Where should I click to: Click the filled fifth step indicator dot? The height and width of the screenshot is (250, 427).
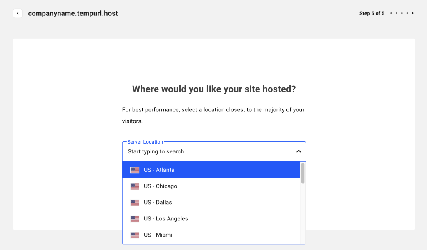click(412, 13)
